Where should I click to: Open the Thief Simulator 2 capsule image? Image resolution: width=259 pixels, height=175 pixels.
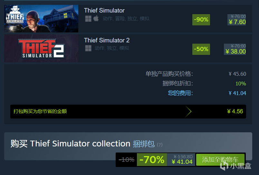[x=41, y=48]
